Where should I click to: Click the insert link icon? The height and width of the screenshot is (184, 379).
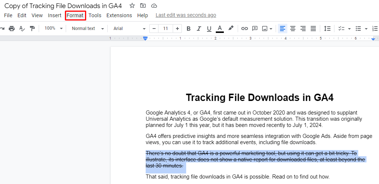point(245,29)
